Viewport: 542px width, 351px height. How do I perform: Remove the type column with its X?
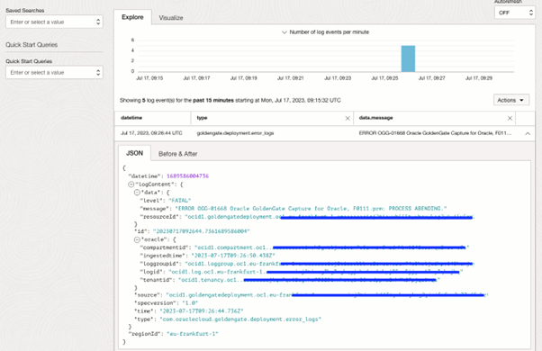point(348,118)
